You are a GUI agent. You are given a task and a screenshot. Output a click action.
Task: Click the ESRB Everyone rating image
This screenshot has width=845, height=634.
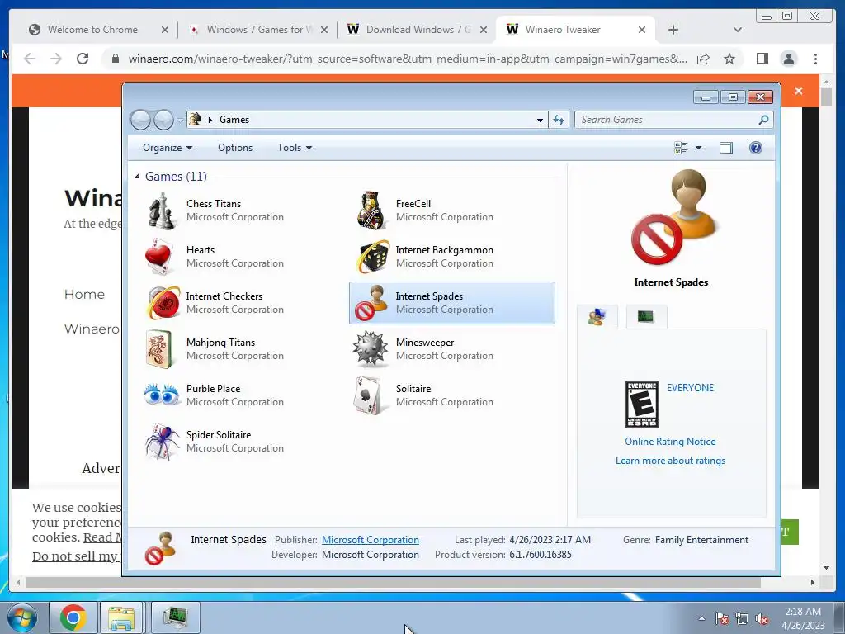tap(641, 404)
